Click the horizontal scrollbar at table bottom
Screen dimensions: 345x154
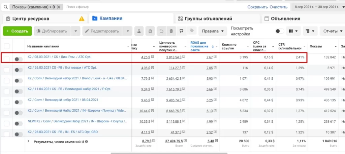click(169, 153)
